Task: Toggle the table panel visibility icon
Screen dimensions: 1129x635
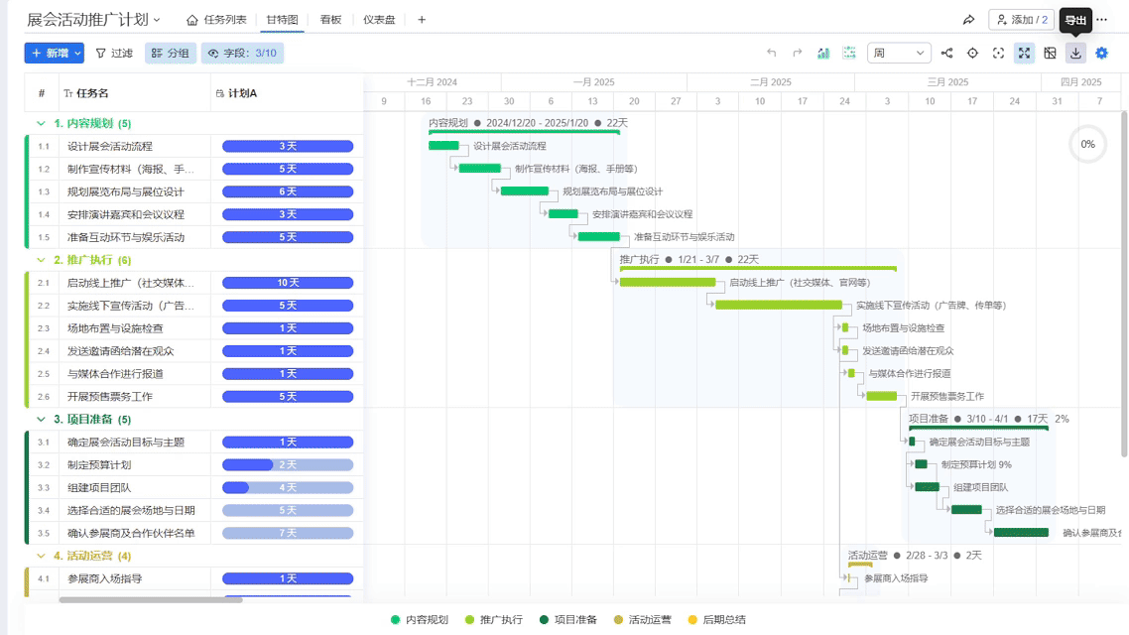Action: point(1050,54)
